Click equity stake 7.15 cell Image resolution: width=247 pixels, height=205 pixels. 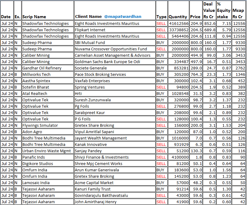pos(224,24)
